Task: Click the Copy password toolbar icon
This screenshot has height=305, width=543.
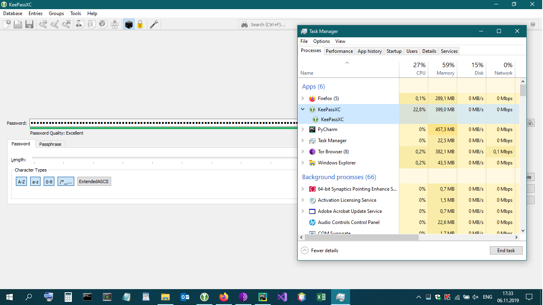Action: tap(92, 24)
